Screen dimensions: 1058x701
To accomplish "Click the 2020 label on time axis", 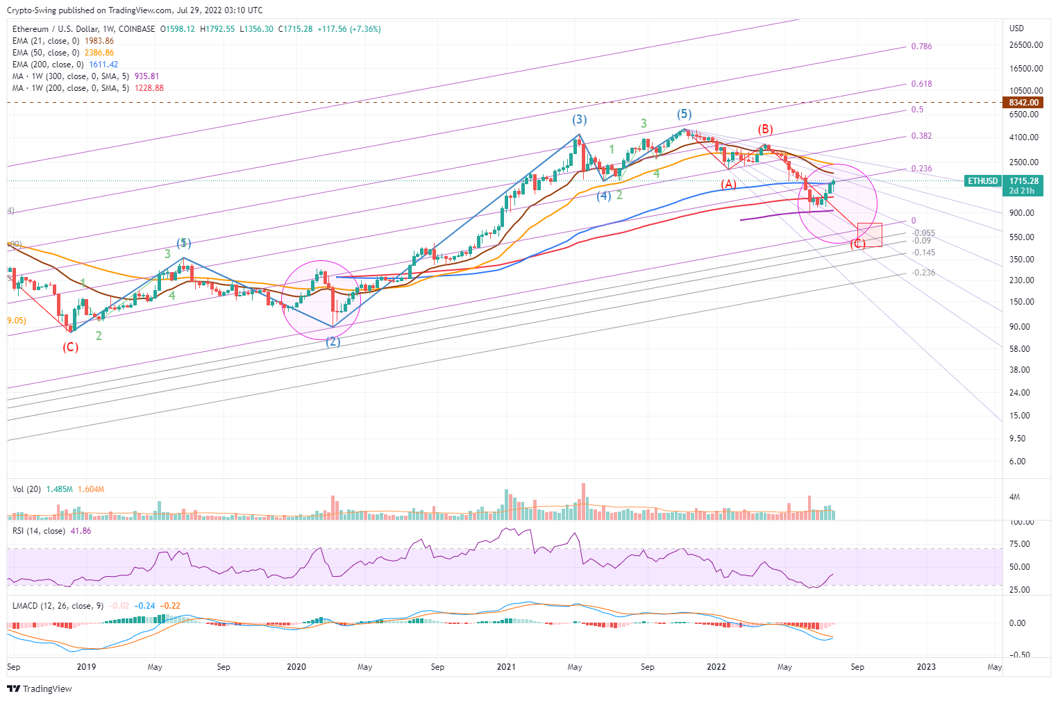I will pyautogui.click(x=296, y=667).
